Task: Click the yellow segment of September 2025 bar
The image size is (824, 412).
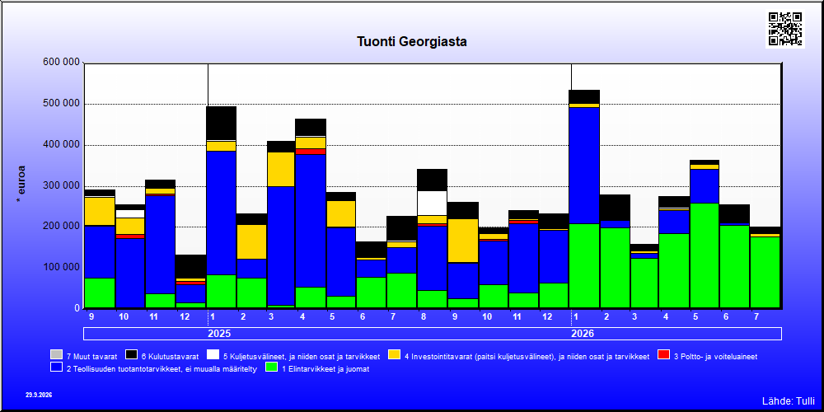Action: click(463, 241)
